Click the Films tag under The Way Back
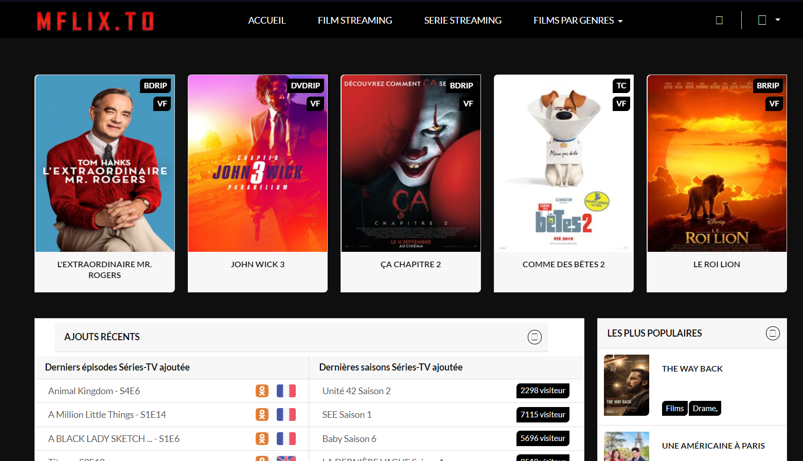This screenshot has height=461, width=803. tap(675, 408)
